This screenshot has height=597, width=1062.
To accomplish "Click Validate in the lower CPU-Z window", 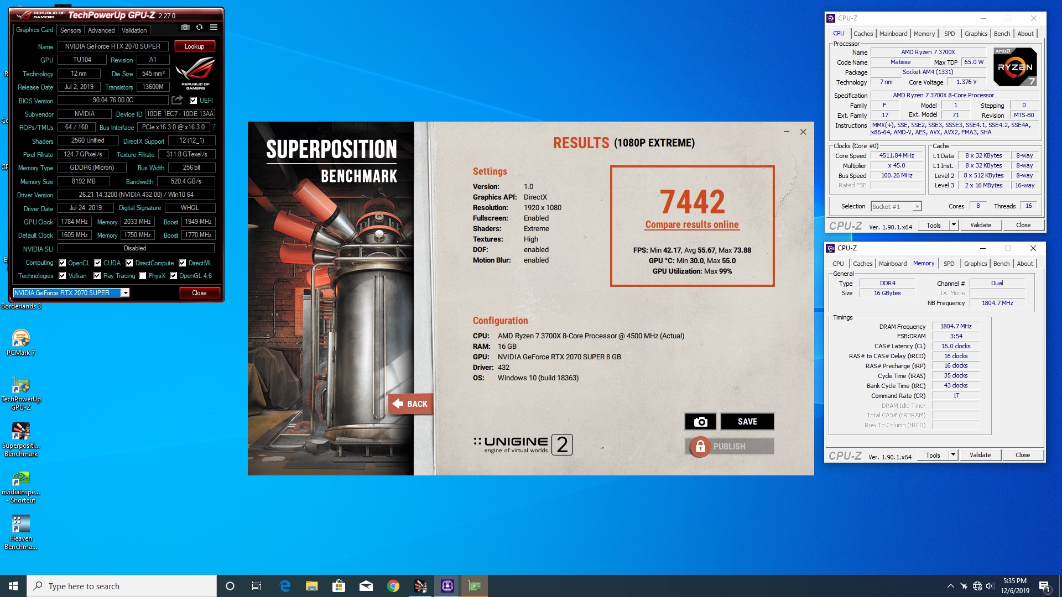I will point(980,455).
